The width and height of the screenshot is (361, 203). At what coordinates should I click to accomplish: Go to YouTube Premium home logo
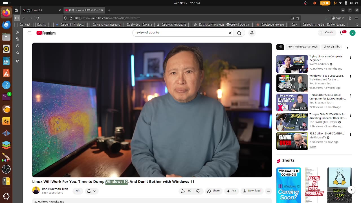pos(46,33)
